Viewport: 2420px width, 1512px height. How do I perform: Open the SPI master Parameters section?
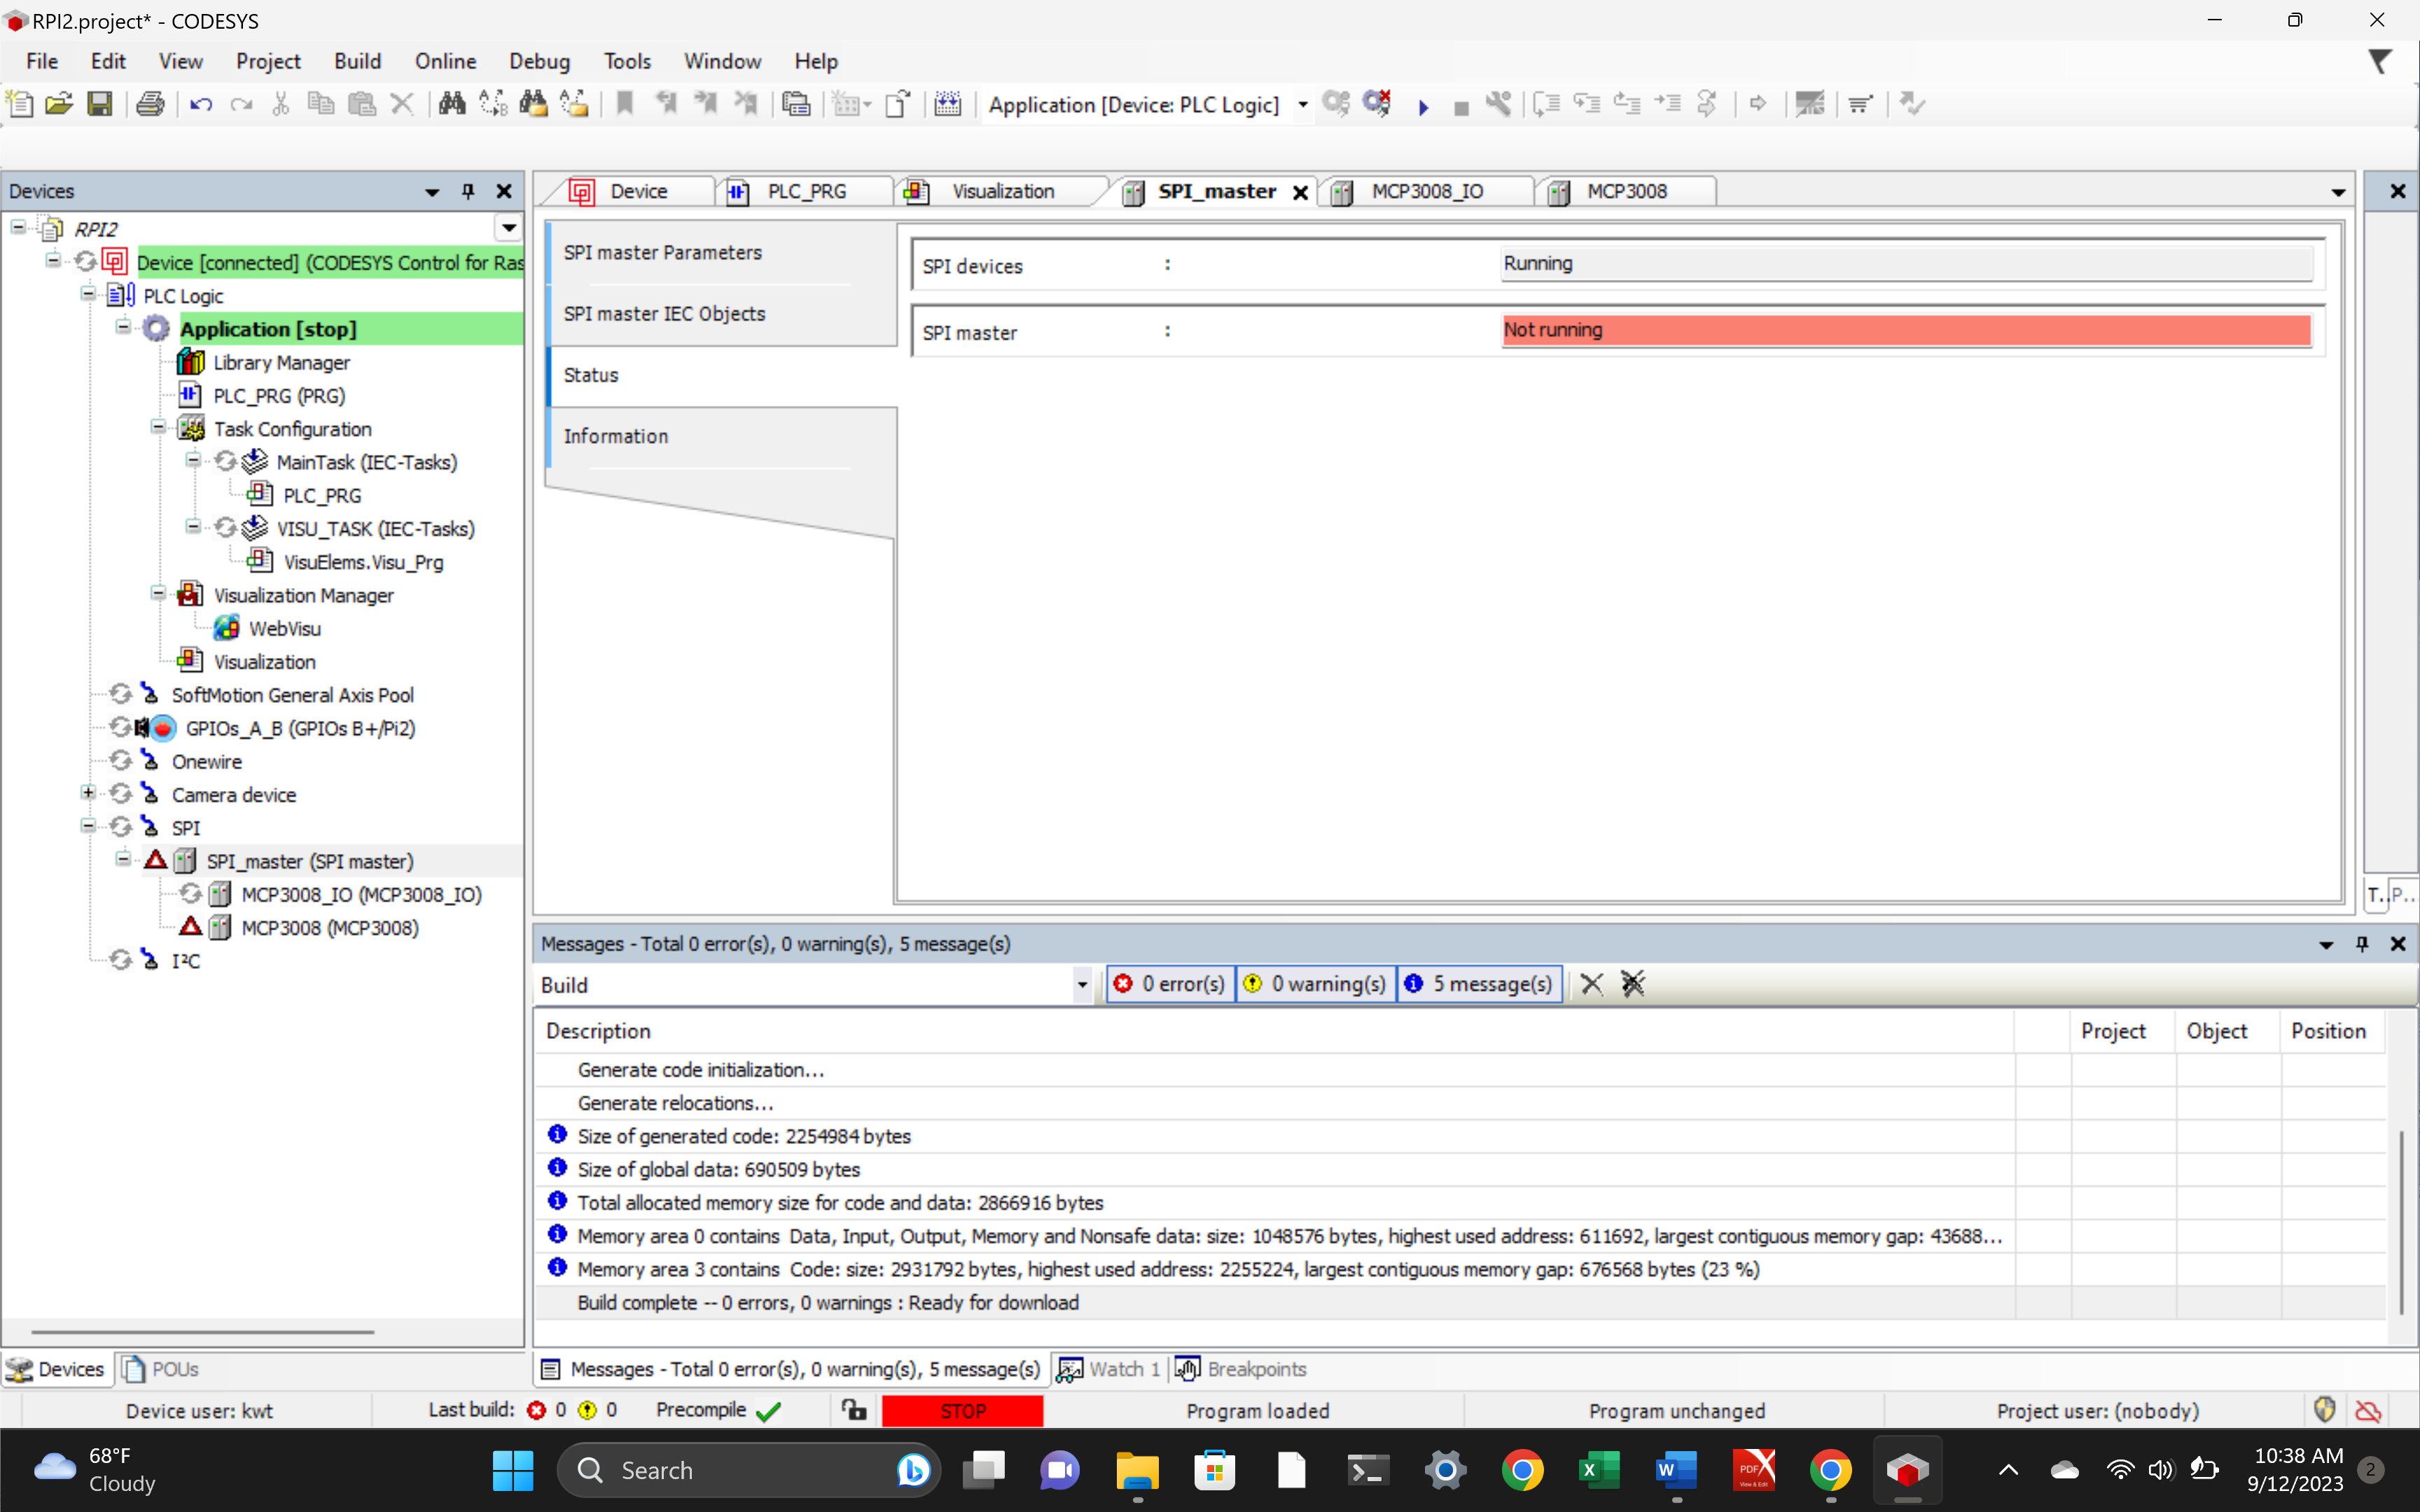(662, 253)
